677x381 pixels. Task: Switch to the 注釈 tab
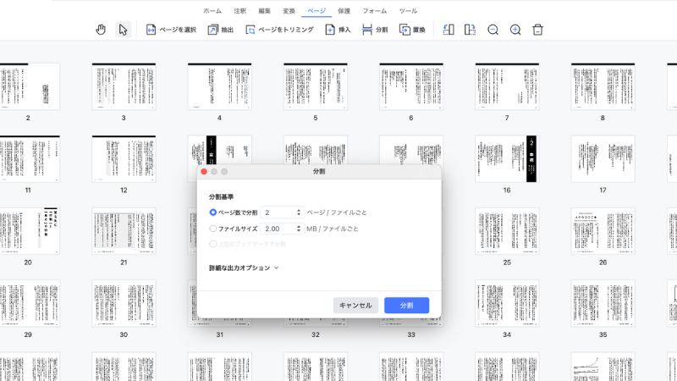pos(240,11)
